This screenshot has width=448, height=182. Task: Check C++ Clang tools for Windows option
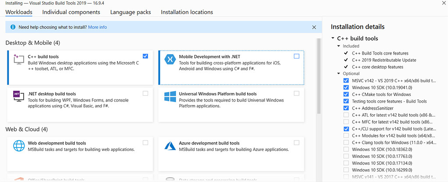346,142
